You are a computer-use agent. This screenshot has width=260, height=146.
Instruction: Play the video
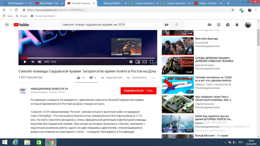point(25,62)
